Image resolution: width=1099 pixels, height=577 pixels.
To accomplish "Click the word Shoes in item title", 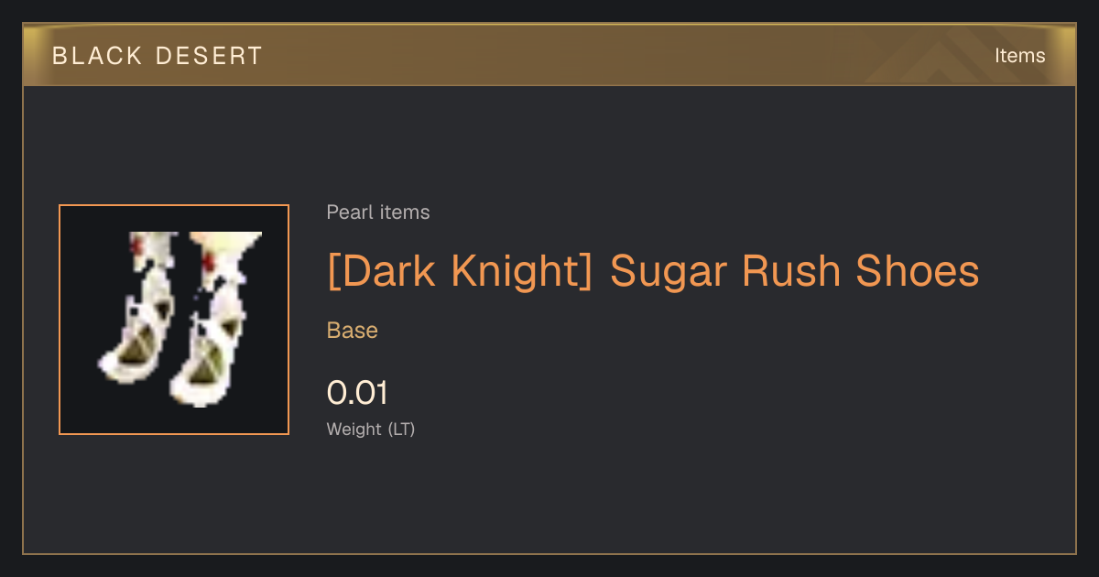I will [x=918, y=271].
